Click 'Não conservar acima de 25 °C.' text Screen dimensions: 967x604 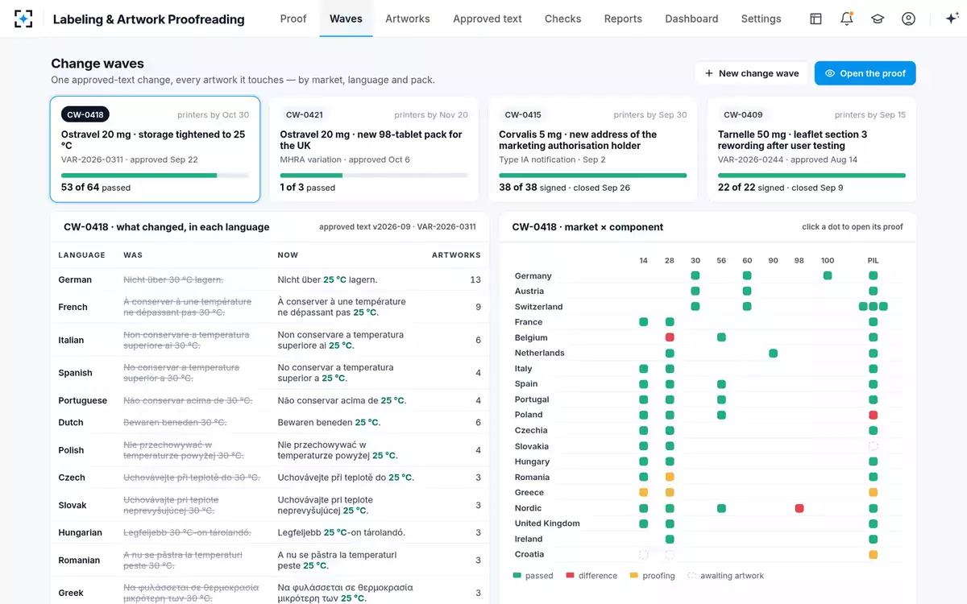click(342, 400)
